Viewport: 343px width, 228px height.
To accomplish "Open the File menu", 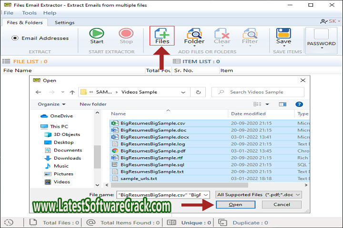I will 9,13.
